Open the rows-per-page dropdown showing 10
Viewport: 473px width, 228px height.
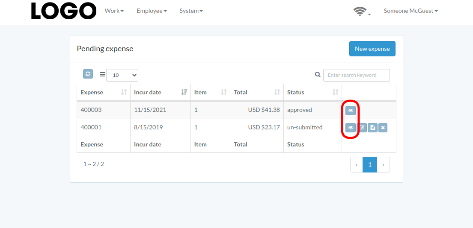coord(122,75)
